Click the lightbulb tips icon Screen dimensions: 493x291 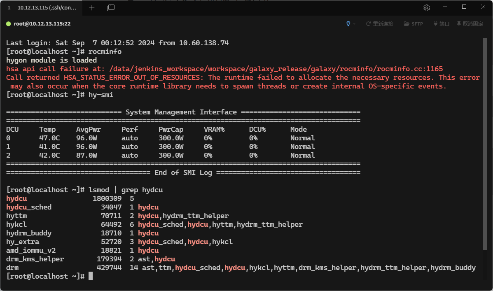pos(348,24)
